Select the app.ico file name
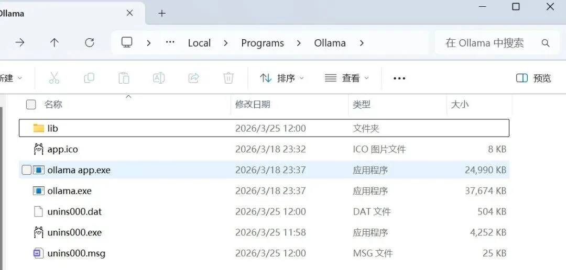 point(62,149)
